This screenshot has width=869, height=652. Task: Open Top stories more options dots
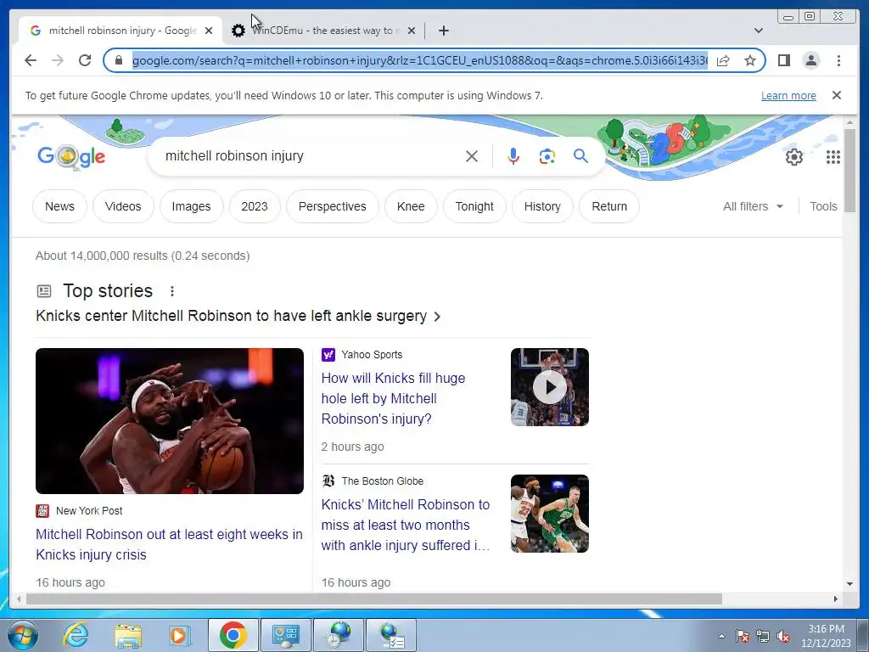(171, 291)
